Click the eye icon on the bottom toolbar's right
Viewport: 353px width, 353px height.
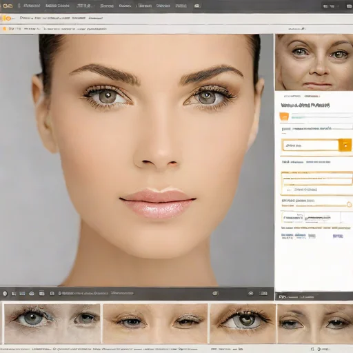(251, 293)
